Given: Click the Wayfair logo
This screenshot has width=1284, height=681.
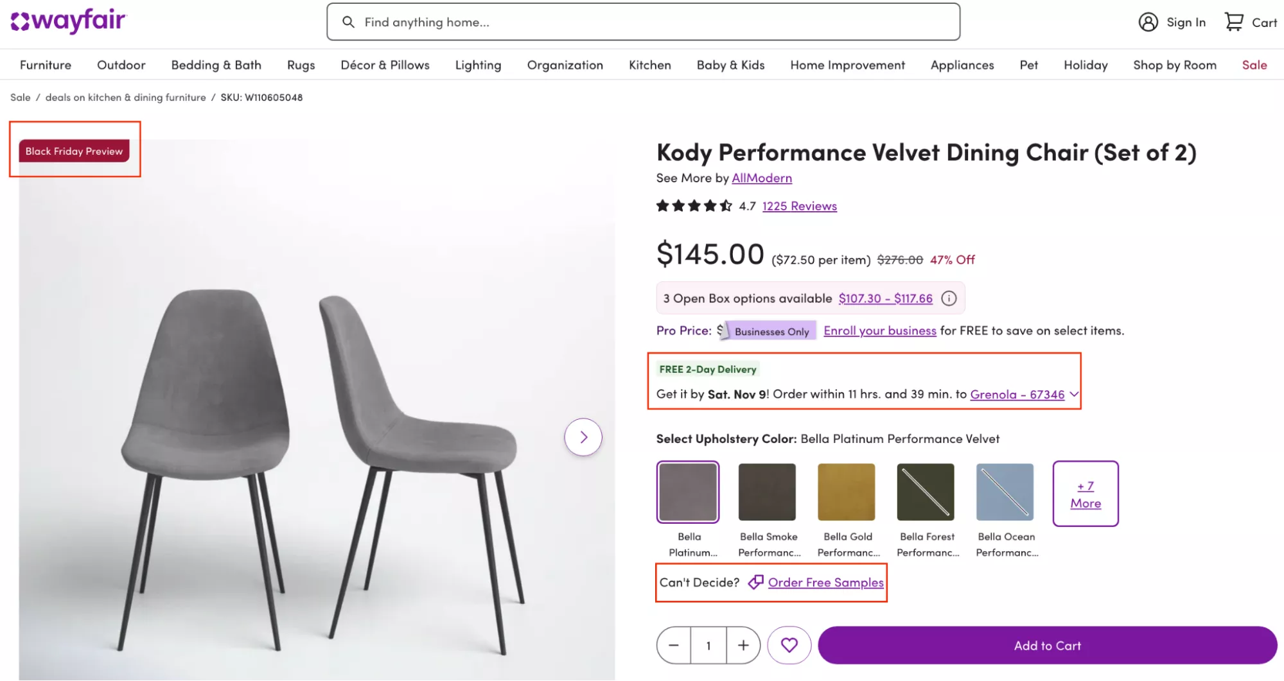Looking at the screenshot, I should click(68, 21).
